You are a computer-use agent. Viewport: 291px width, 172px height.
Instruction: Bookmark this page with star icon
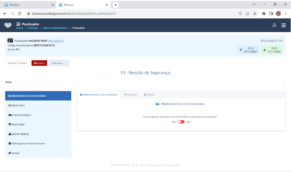point(255,14)
